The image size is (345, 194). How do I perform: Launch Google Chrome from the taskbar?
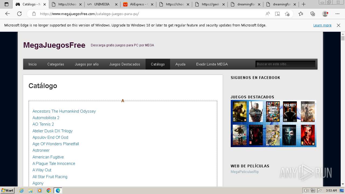[x=49, y=190]
